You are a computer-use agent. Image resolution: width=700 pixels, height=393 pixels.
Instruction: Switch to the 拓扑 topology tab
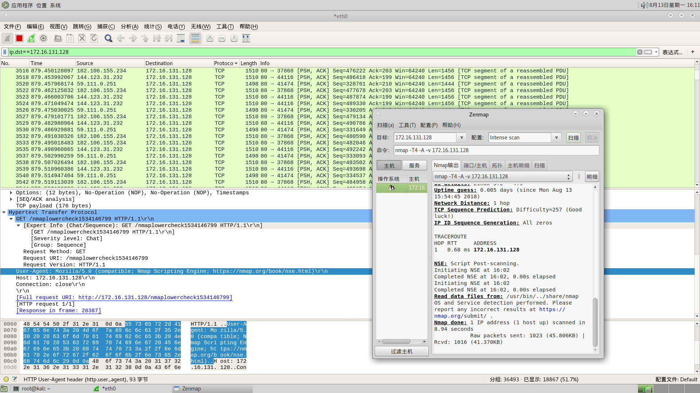point(497,166)
